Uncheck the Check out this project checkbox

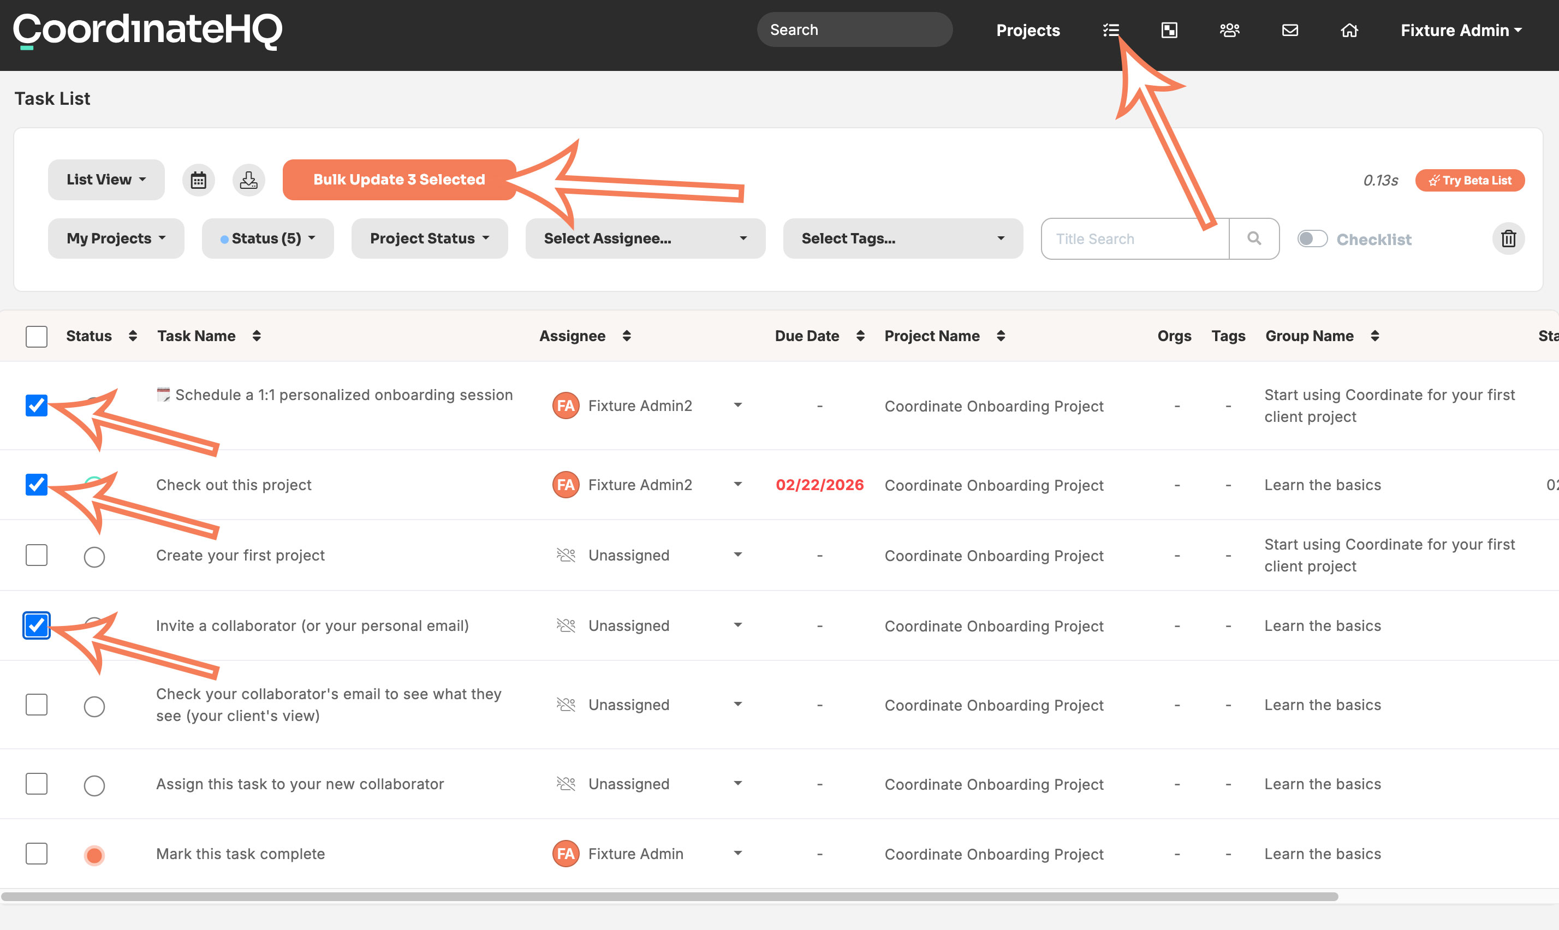[37, 485]
